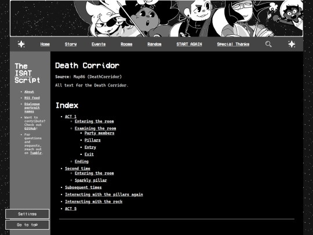The image size is (313, 235).
Task: Open the RSS Feed link
Action: tap(32, 97)
